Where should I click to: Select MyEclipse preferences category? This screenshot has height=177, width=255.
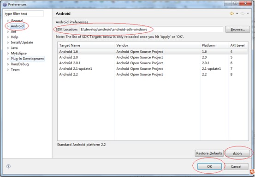point(18,53)
